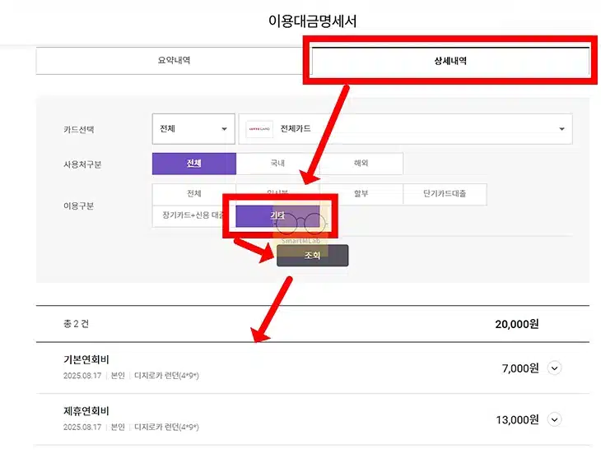Choose the 단기카드대출 usage type

tap(445, 194)
